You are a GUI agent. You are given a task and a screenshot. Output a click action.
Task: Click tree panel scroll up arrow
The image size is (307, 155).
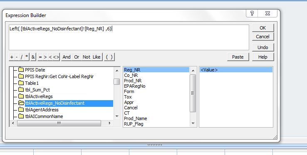[x=117, y=71]
